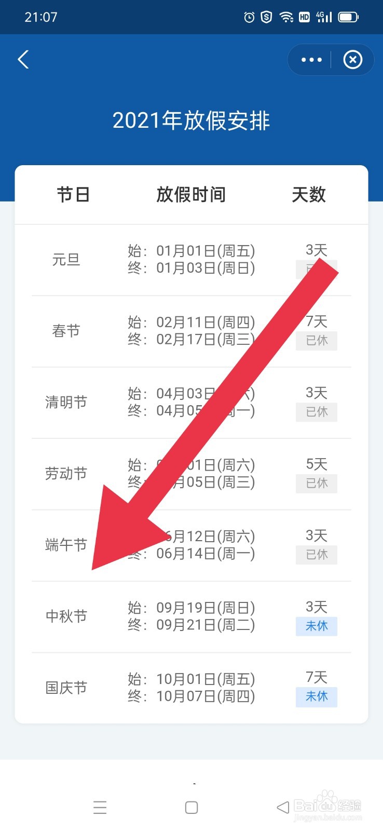
Task: Tap the 天数 column header
Action: [x=309, y=195]
